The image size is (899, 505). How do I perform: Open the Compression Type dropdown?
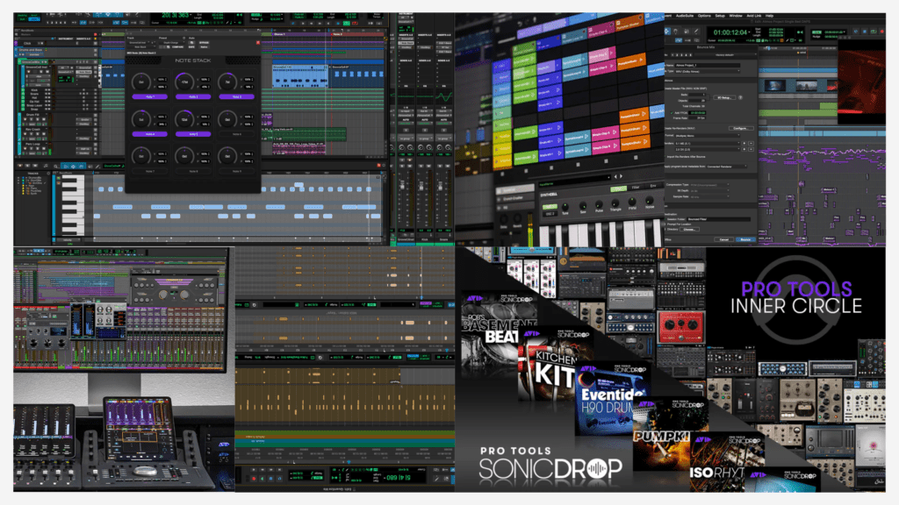click(x=709, y=185)
